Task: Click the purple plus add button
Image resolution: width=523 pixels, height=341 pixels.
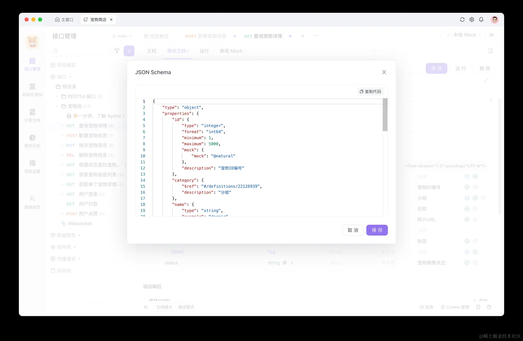Action: pos(129,51)
